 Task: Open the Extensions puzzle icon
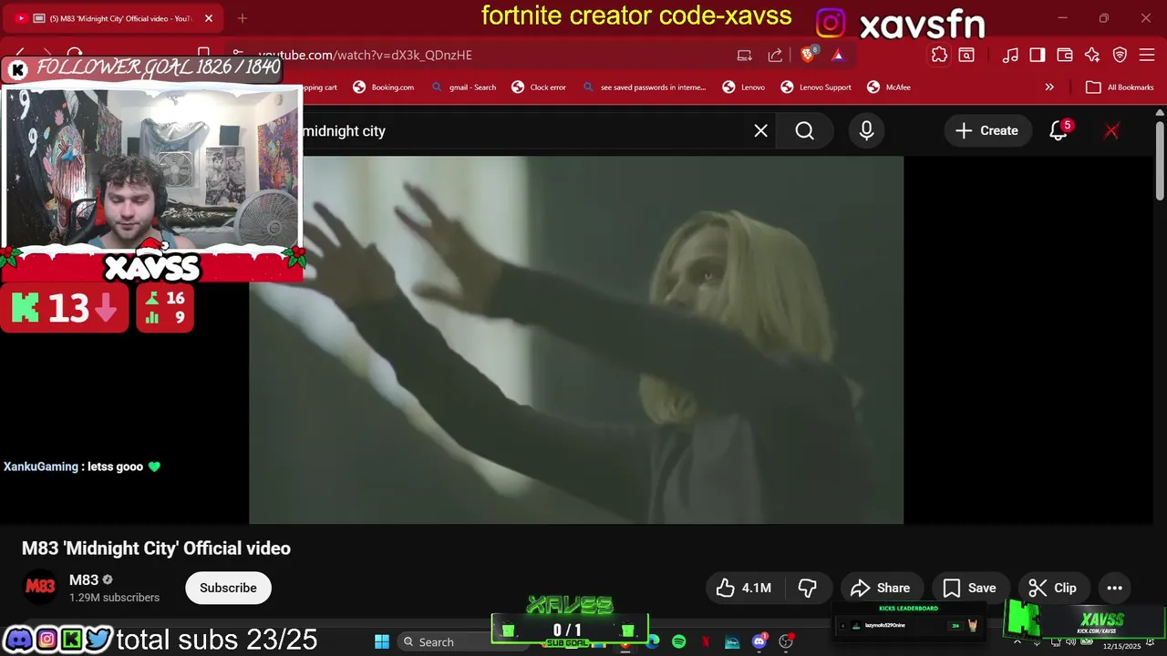[x=939, y=55]
